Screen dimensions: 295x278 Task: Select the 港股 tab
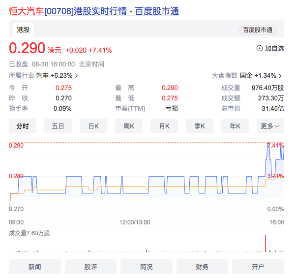[23, 30]
